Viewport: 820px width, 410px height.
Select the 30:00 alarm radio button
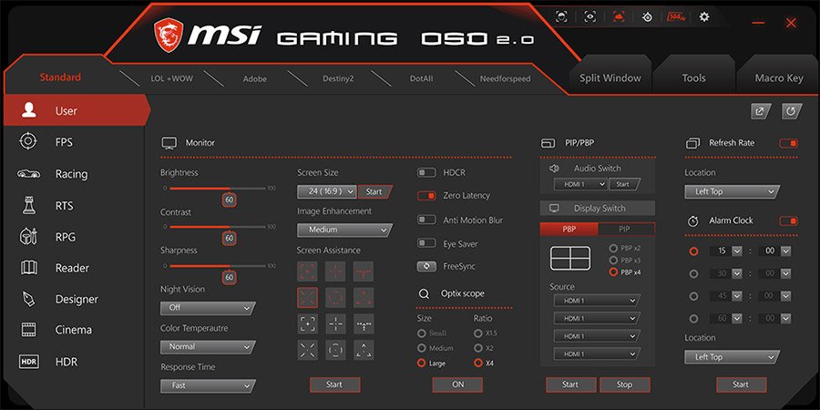tap(693, 273)
